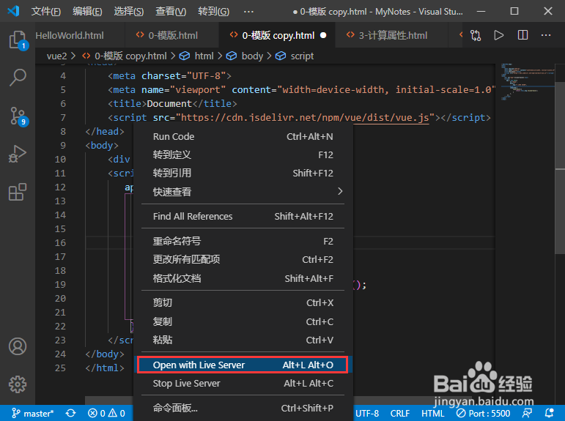Image resolution: width=565 pixels, height=421 pixels.
Task: Open the 查看(V) menu
Action: click(x=171, y=12)
